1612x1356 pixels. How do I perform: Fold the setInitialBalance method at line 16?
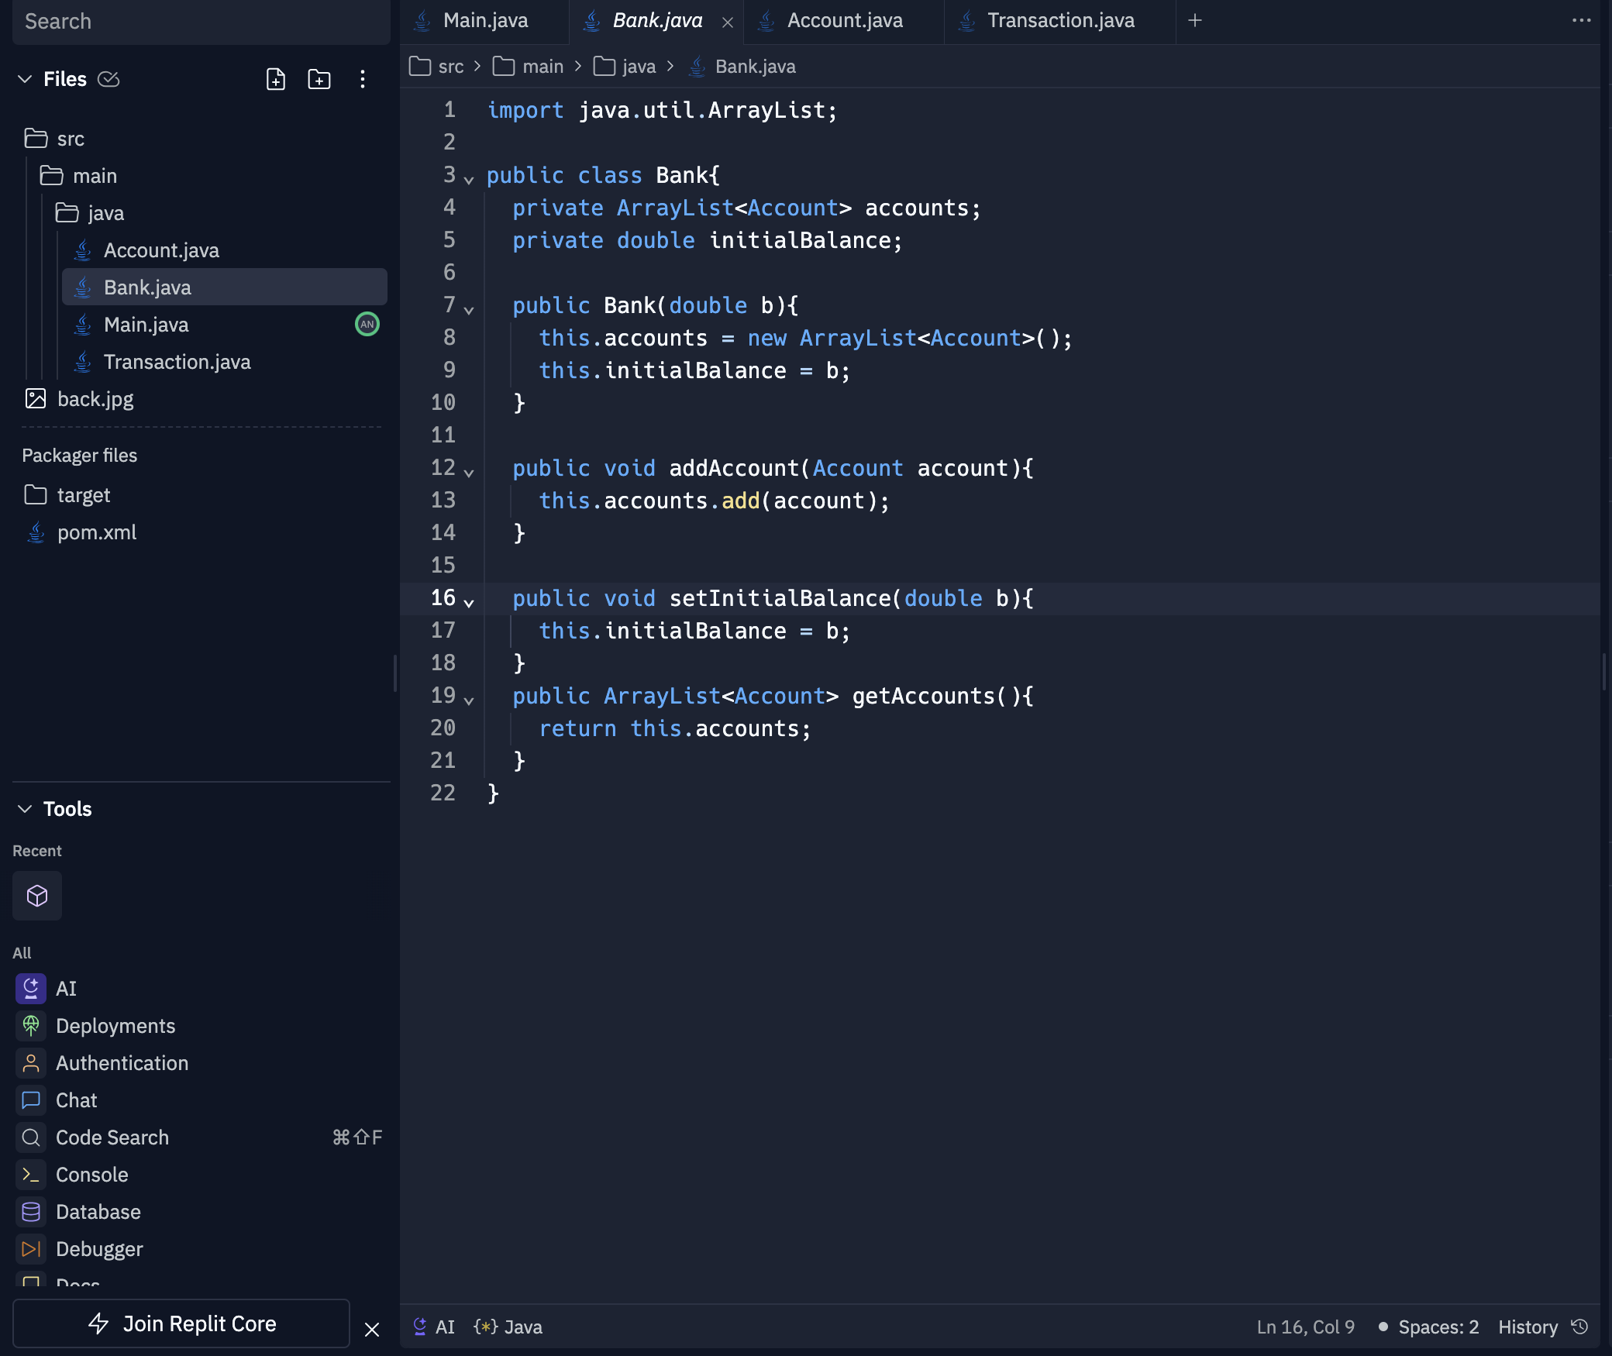[469, 603]
